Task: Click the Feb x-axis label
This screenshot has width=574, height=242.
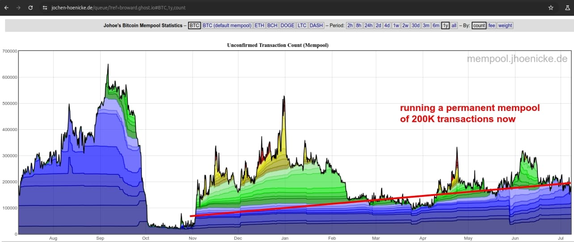Action: click(332, 238)
